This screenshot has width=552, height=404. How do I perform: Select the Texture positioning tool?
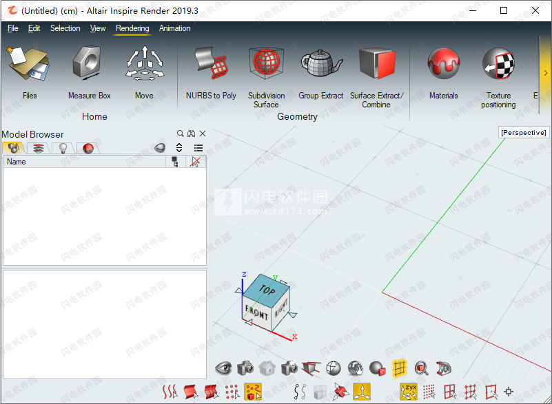point(498,76)
